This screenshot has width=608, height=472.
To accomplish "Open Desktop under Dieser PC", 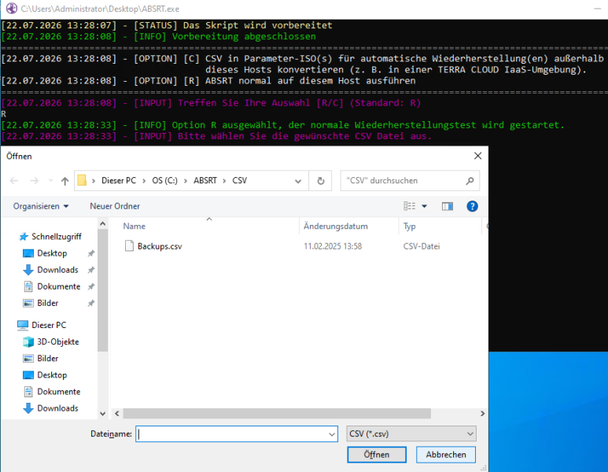I will pyautogui.click(x=52, y=375).
